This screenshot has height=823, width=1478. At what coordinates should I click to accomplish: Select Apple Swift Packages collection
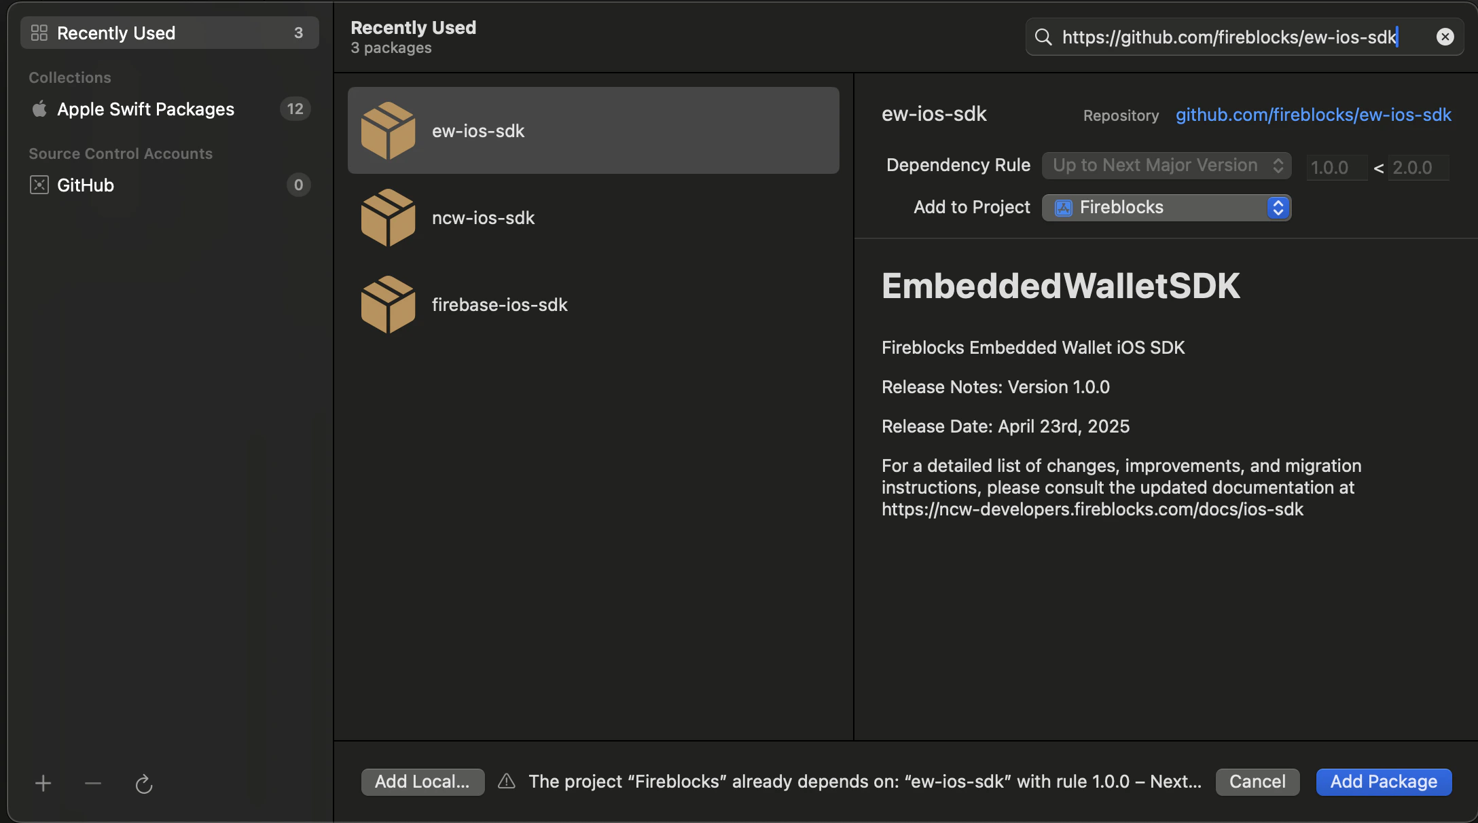[170, 109]
